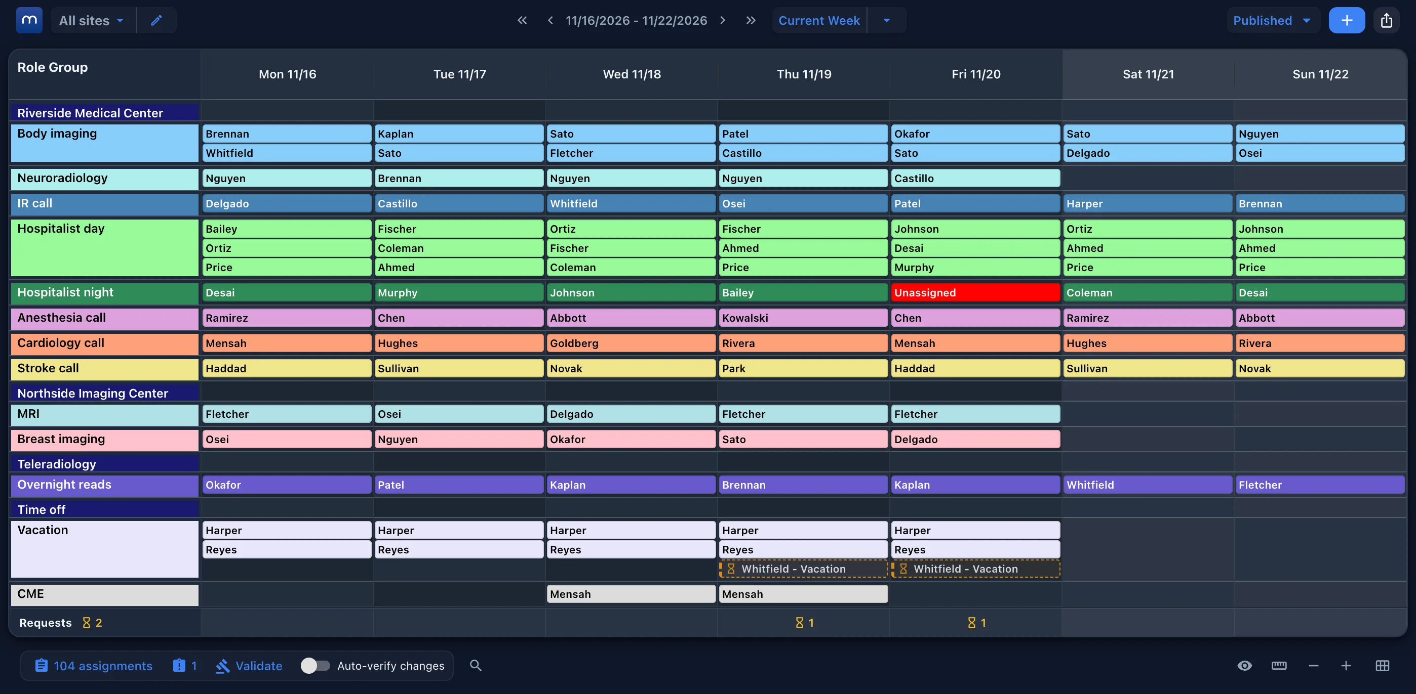This screenshot has width=1416, height=694.
Task: Click the search magnifier icon
Action: point(476,666)
